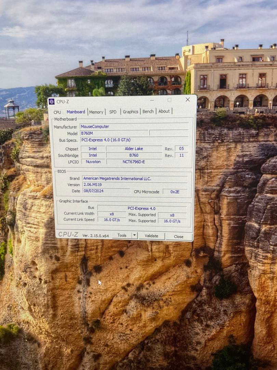Click the Mainboard tab
Image resolution: width=277 pixels, height=370 pixels.
pyautogui.click(x=76, y=112)
